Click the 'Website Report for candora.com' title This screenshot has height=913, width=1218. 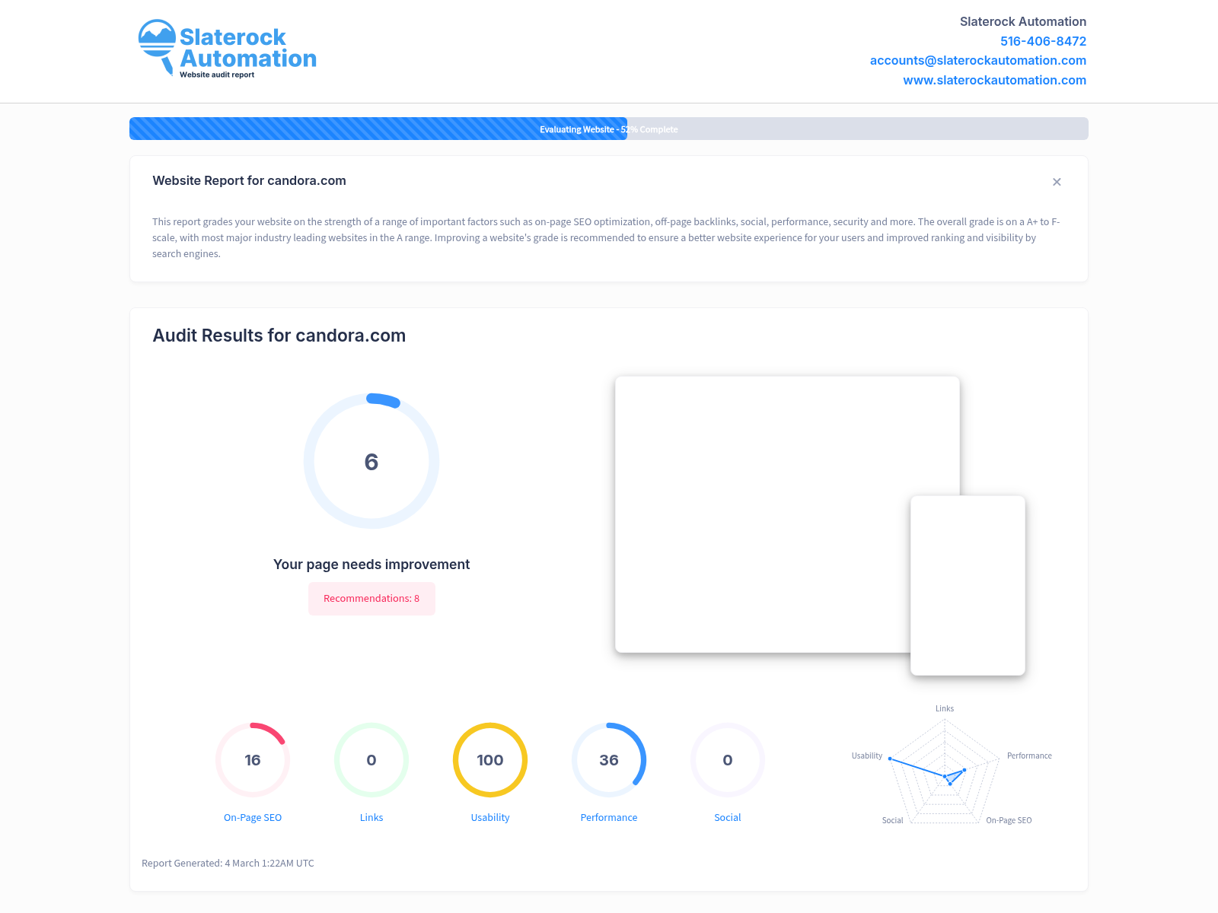pos(249,181)
